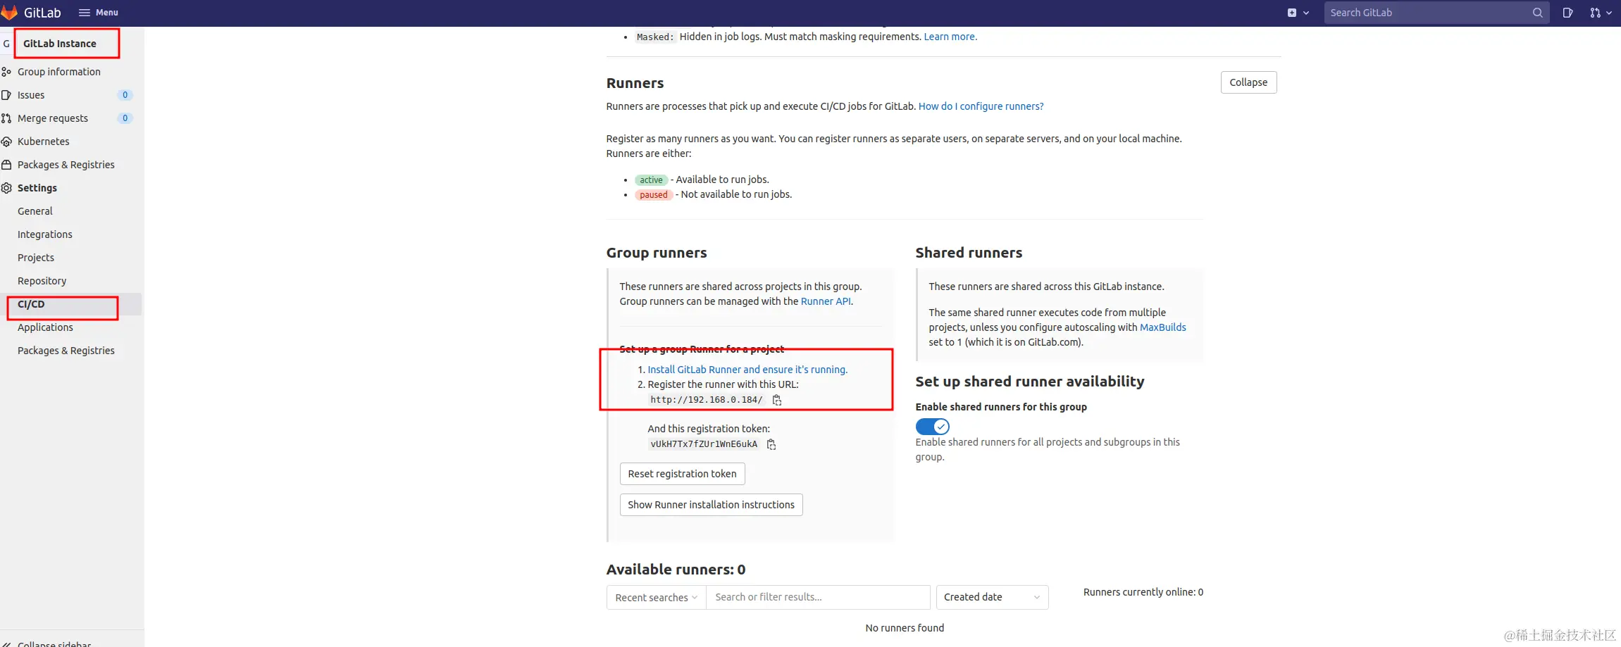This screenshot has height=647, width=1621.
Task: Click the active status badge
Action: [x=651, y=180]
